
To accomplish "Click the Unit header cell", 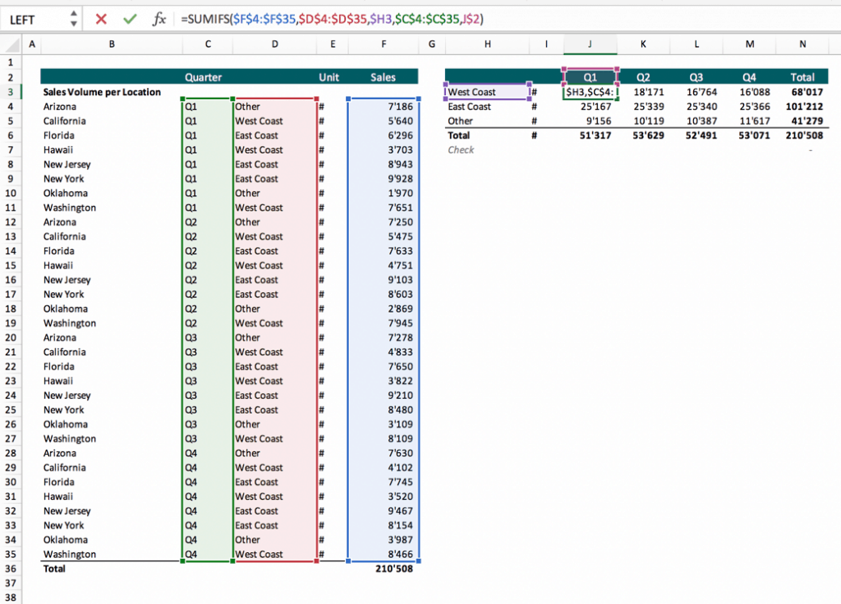I will coord(329,77).
